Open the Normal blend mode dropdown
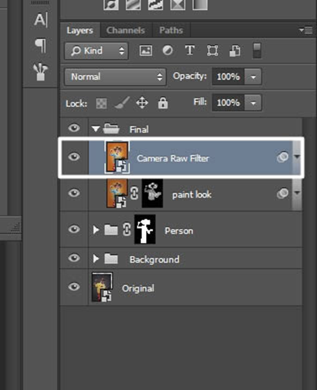This screenshot has height=390, width=317. click(x=115, y=77)
